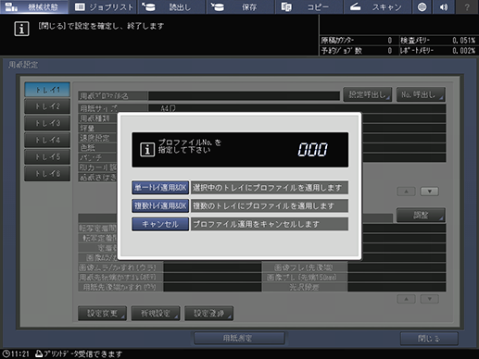Image resolution: width=479 pixels, height=359 pixels.
Task: Open help with the question mark icon
Action: pyautogui.click(x=467, y=6)
